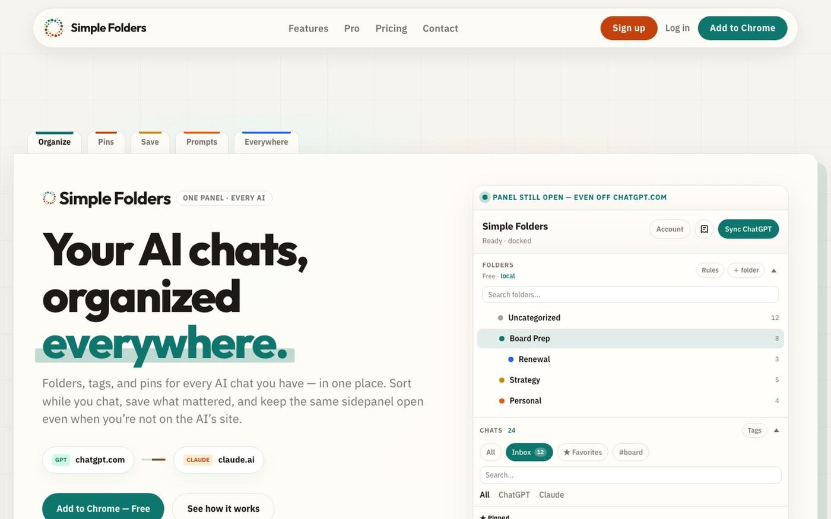Screen dimensions: 831x519
Task: Open the Contact nav link
Action: click(x=440, y=28)
